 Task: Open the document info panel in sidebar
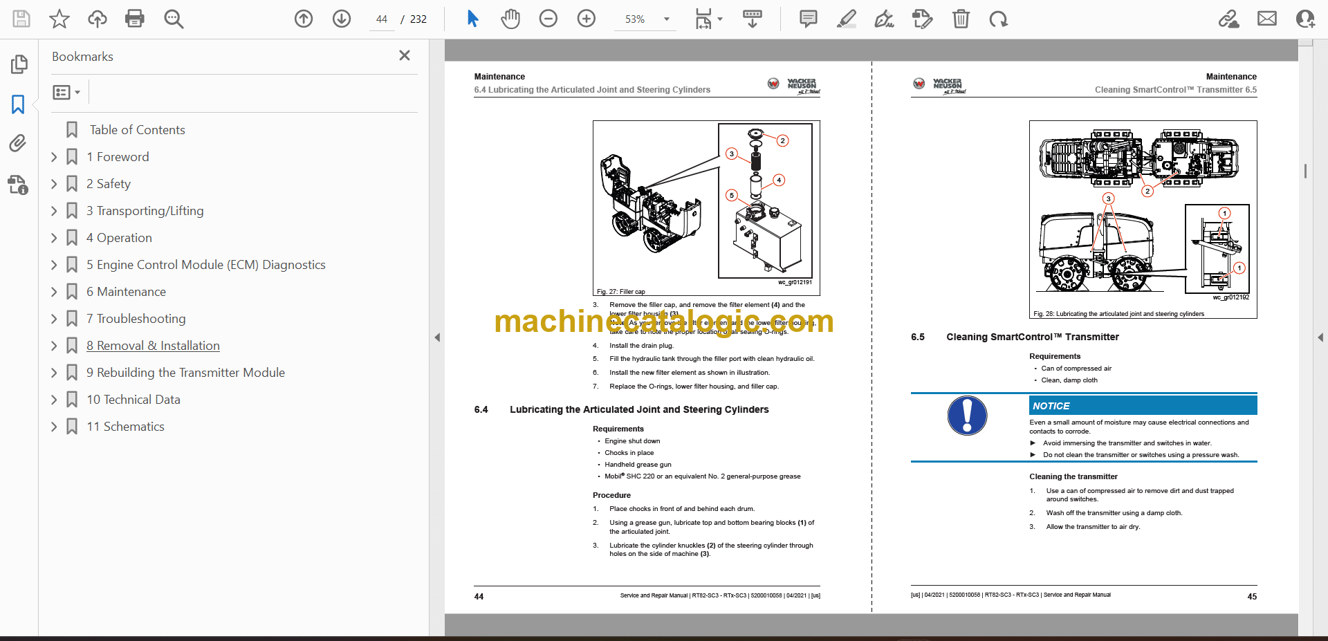tap(19, 185)
